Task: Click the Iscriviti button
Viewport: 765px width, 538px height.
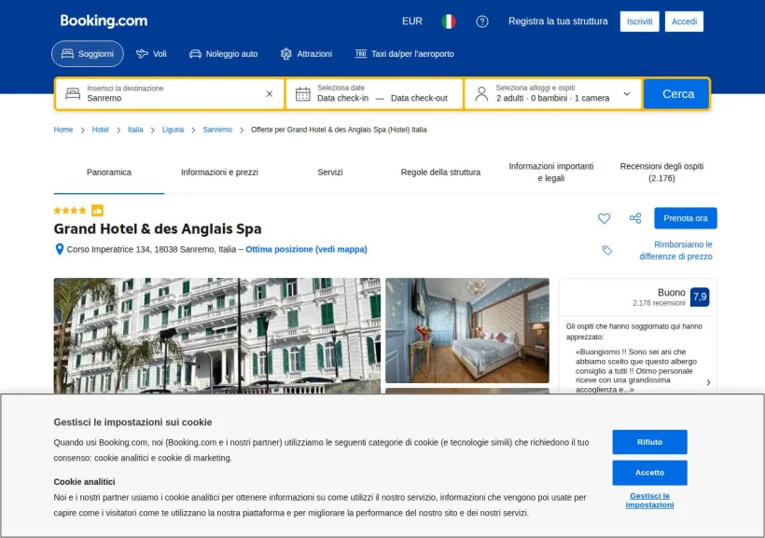Action: 639,21
